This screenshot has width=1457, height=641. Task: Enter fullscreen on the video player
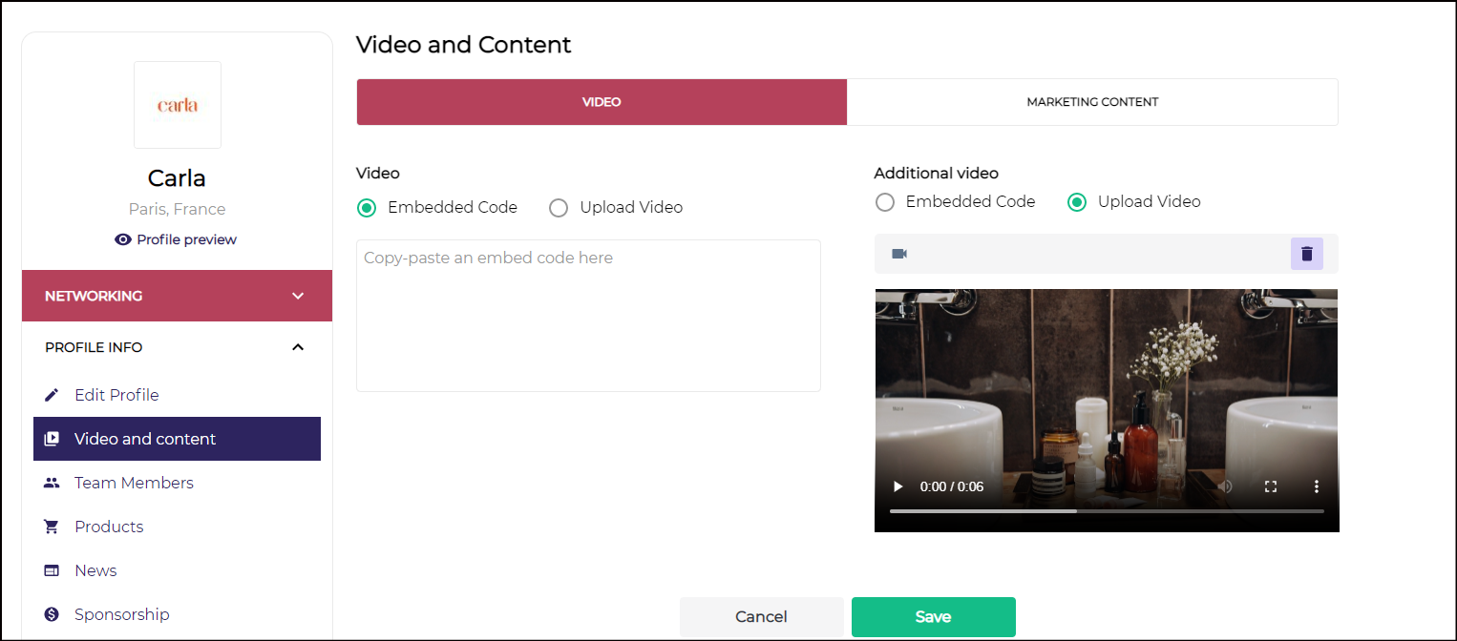[1271, 486]
